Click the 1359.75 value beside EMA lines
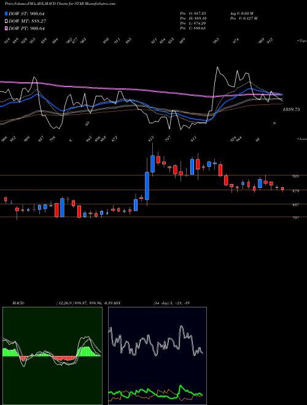The width and height of the screenshot is (307, 405). coord(291,109)
